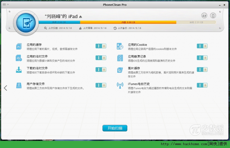
Task: Toggle the 应用的缓存 switch
Action: pos(101,46)
